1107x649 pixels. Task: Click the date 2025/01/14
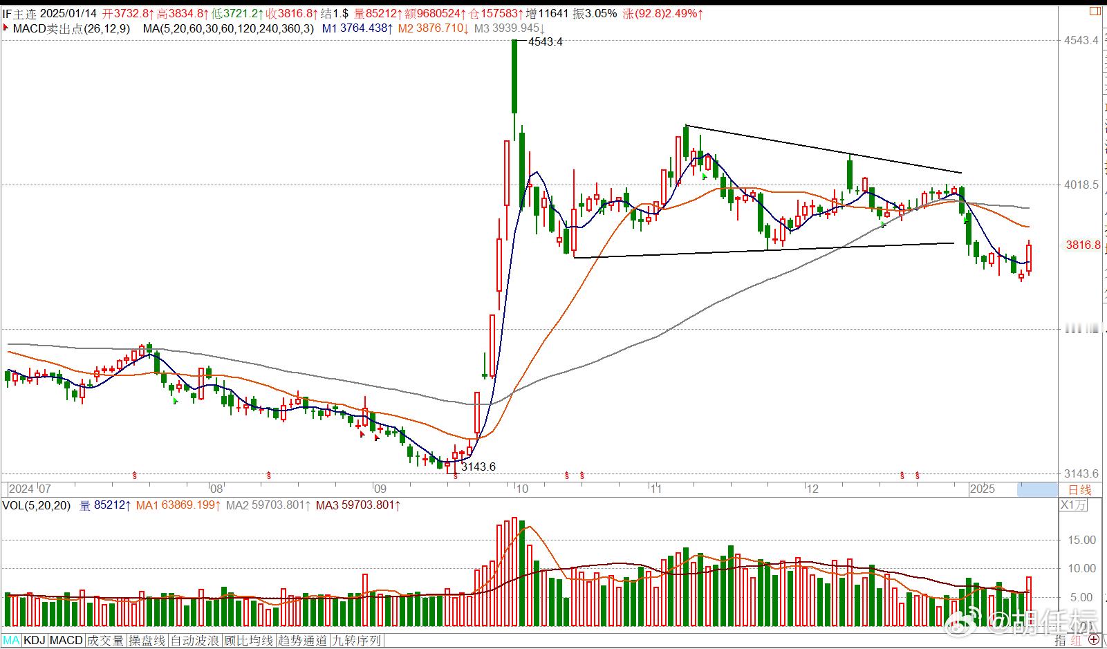[x=68, y=13]
